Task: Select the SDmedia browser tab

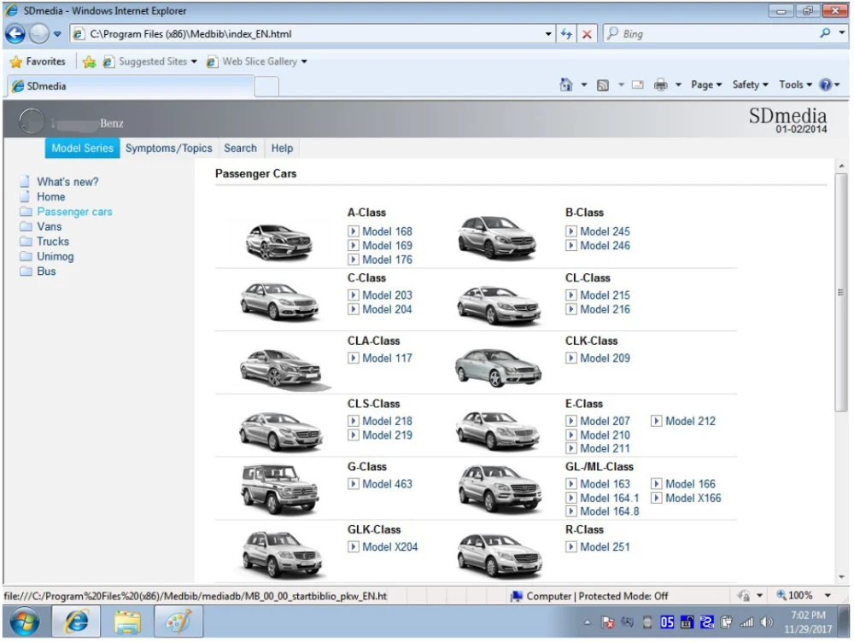Action: [131, 86]
